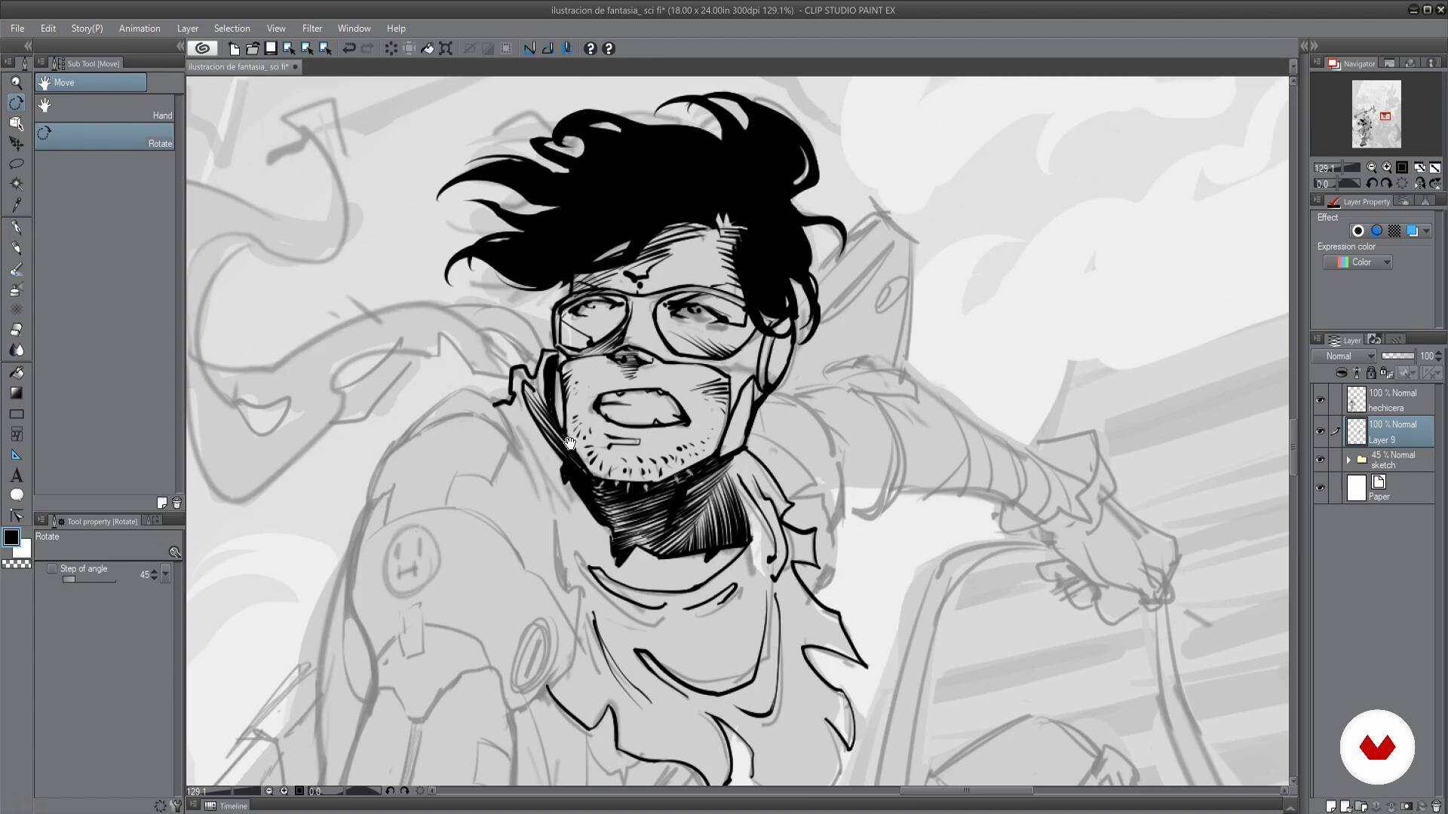Screen dimensions: 1448x814
Task: Zoom in using the Navigator panel
Action: tap(1387, 167)
